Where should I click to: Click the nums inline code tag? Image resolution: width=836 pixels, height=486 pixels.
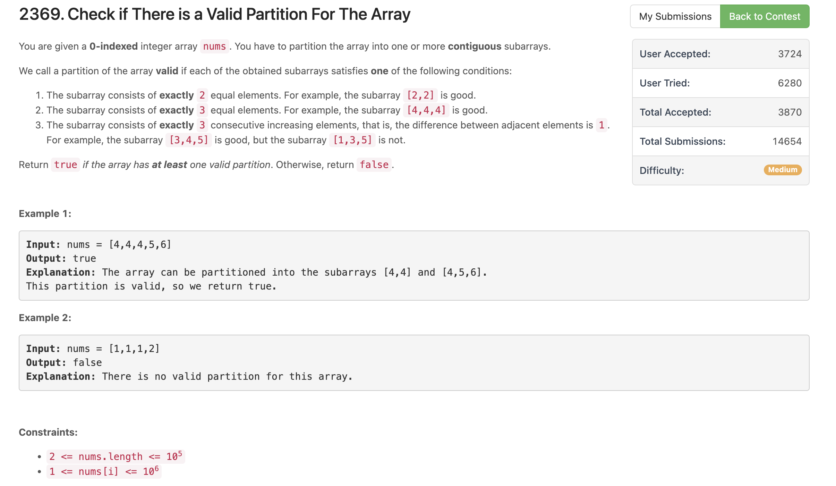(214, 46)
